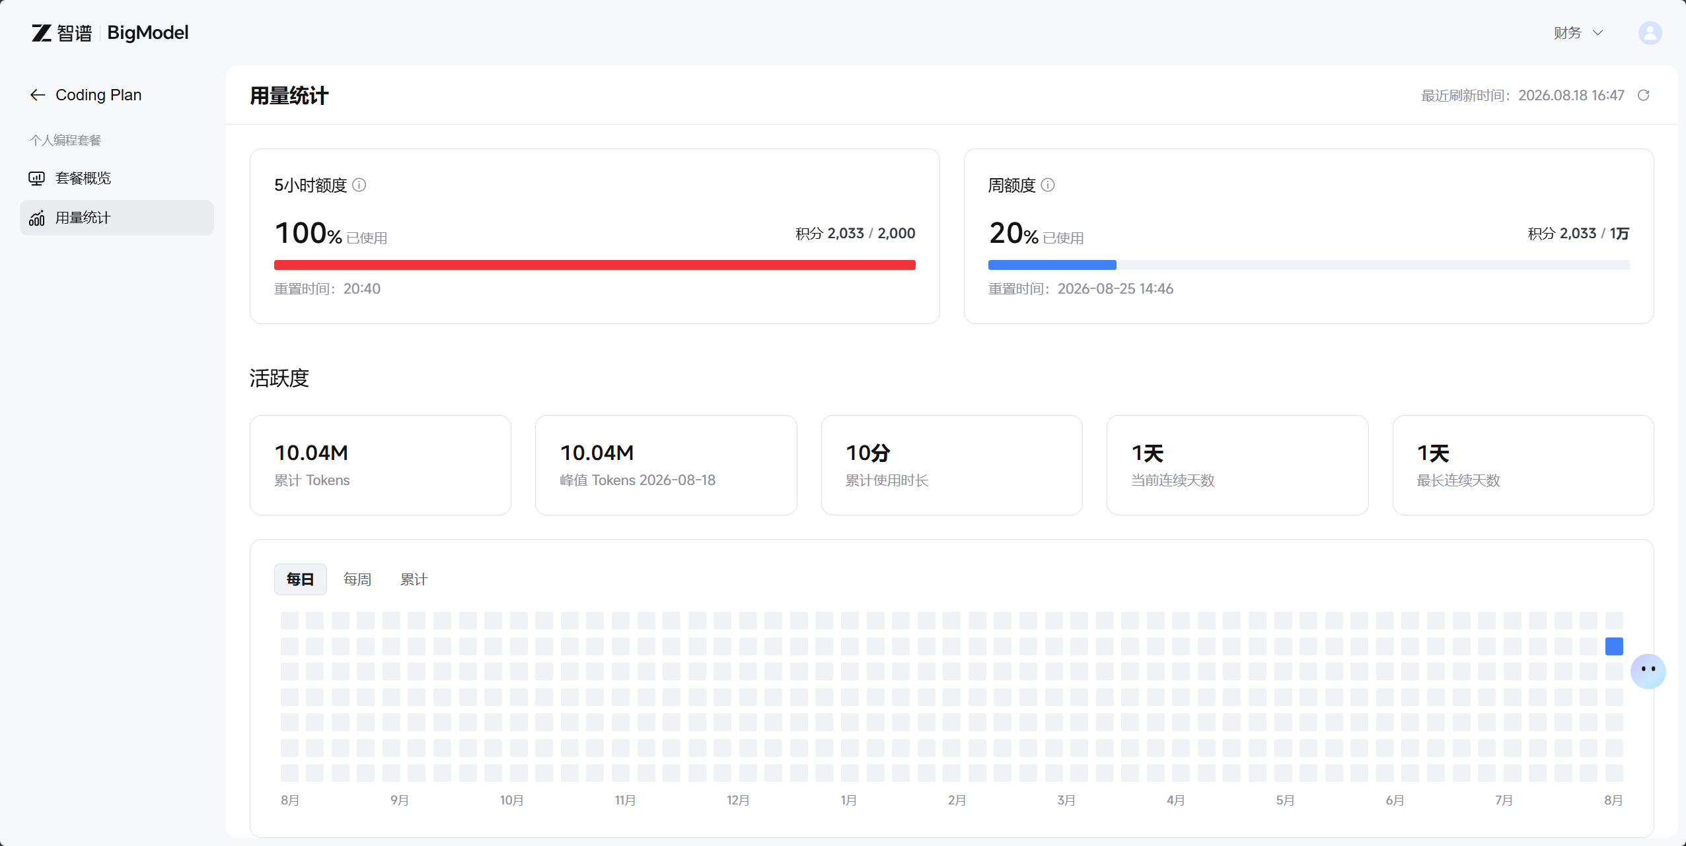Click the 4月 label on the heatmap axis
Viewport: 1686px width, 846px height.
pyautogui.click(x=1175, y=800)
